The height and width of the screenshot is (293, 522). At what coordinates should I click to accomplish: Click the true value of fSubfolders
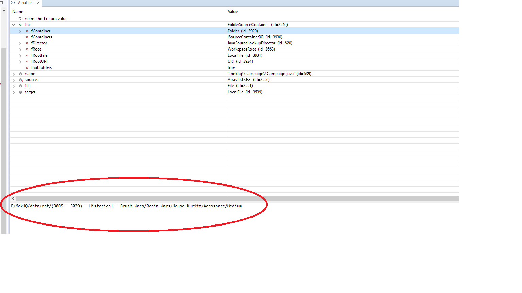click(x=231, y=67)
